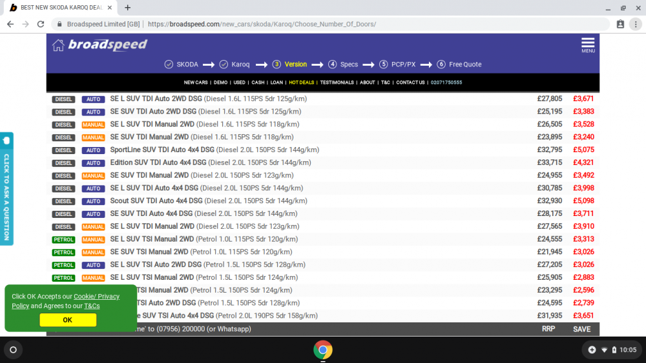Image resolution: width=646 pixels, height=363 pixels.
Task: Click the £32,795 RRP price
Action: click(x=550, y=150)
